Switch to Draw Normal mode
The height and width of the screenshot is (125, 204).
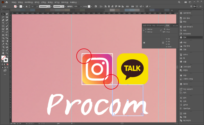tap(2, 68)
